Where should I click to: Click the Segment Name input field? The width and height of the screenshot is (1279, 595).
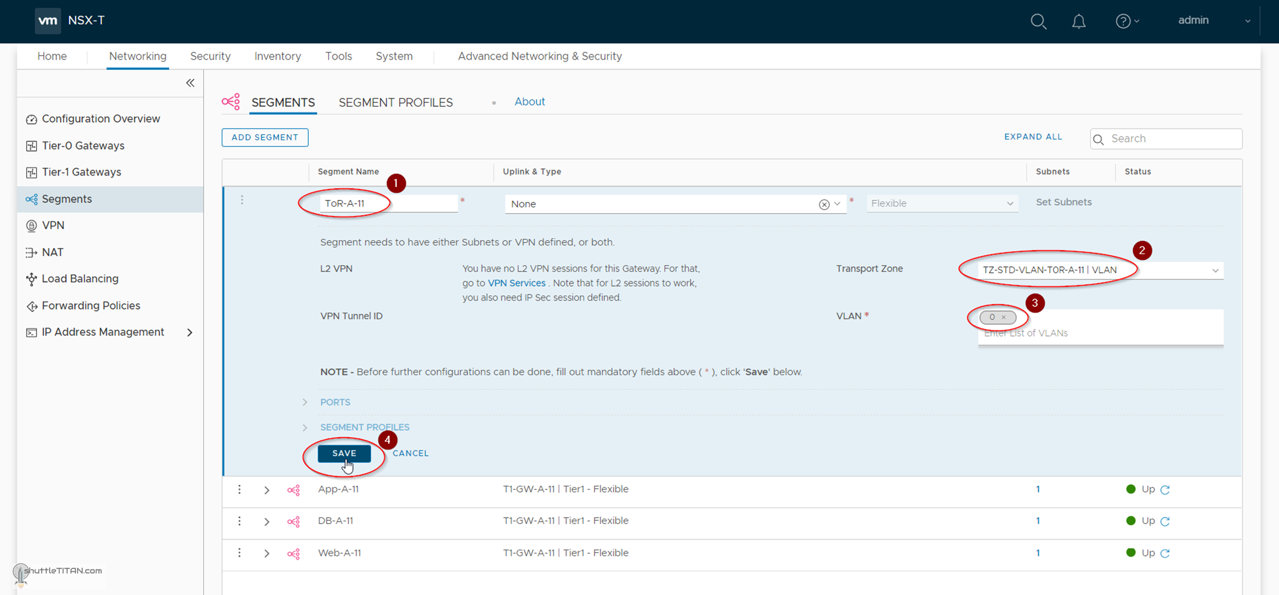[x=387, y=204]
